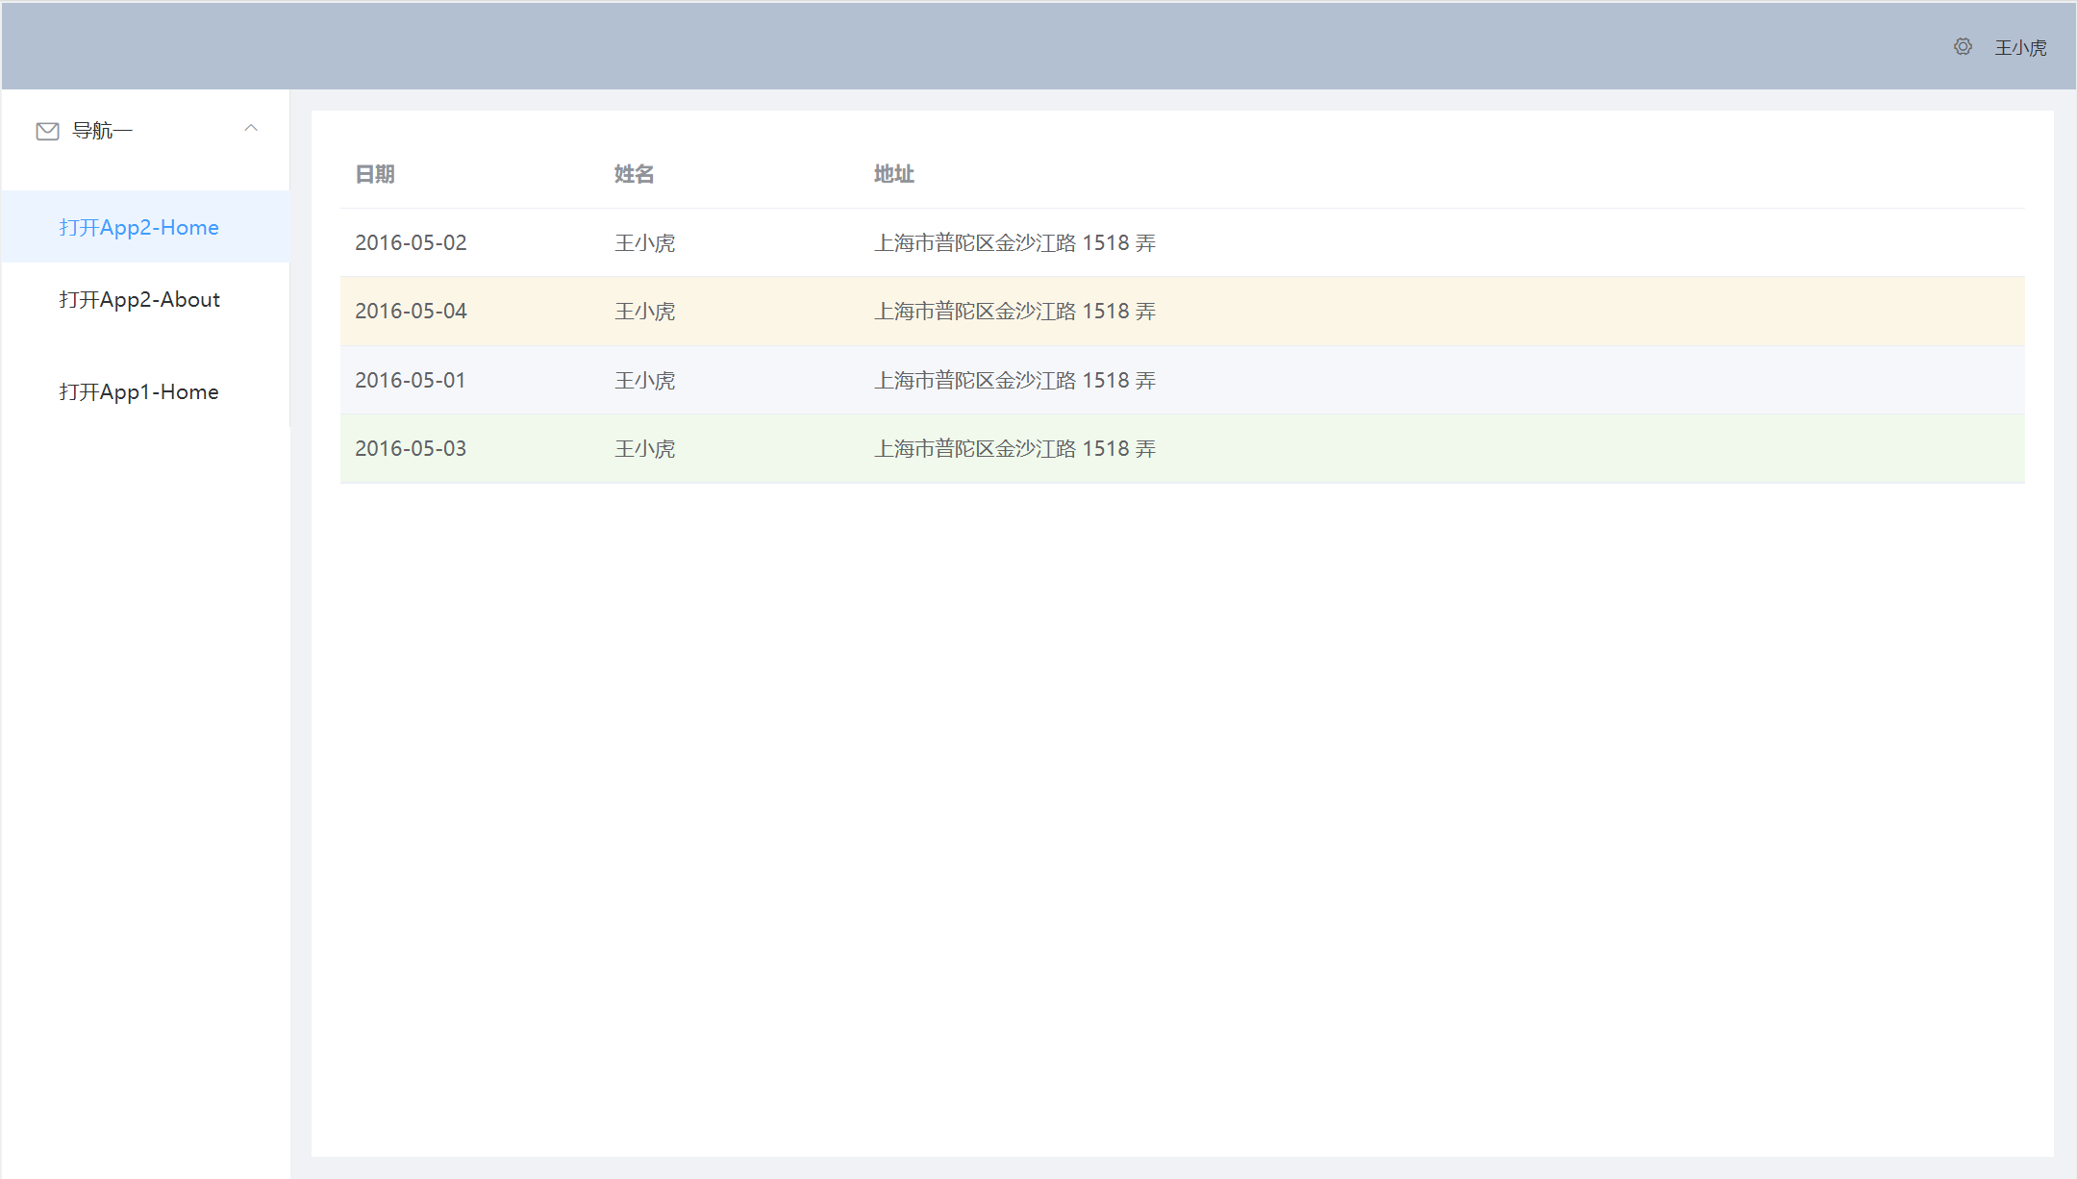Select the 打开App2-About menu item
The height and width of the screenshot is (1179, 2077).
click(140, 299)
